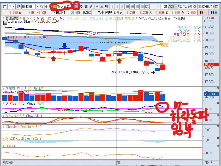Toggle the 종가 지수 moving average checkbox
The height and width of the screenshot is (166, 221).
click(20, 18)
